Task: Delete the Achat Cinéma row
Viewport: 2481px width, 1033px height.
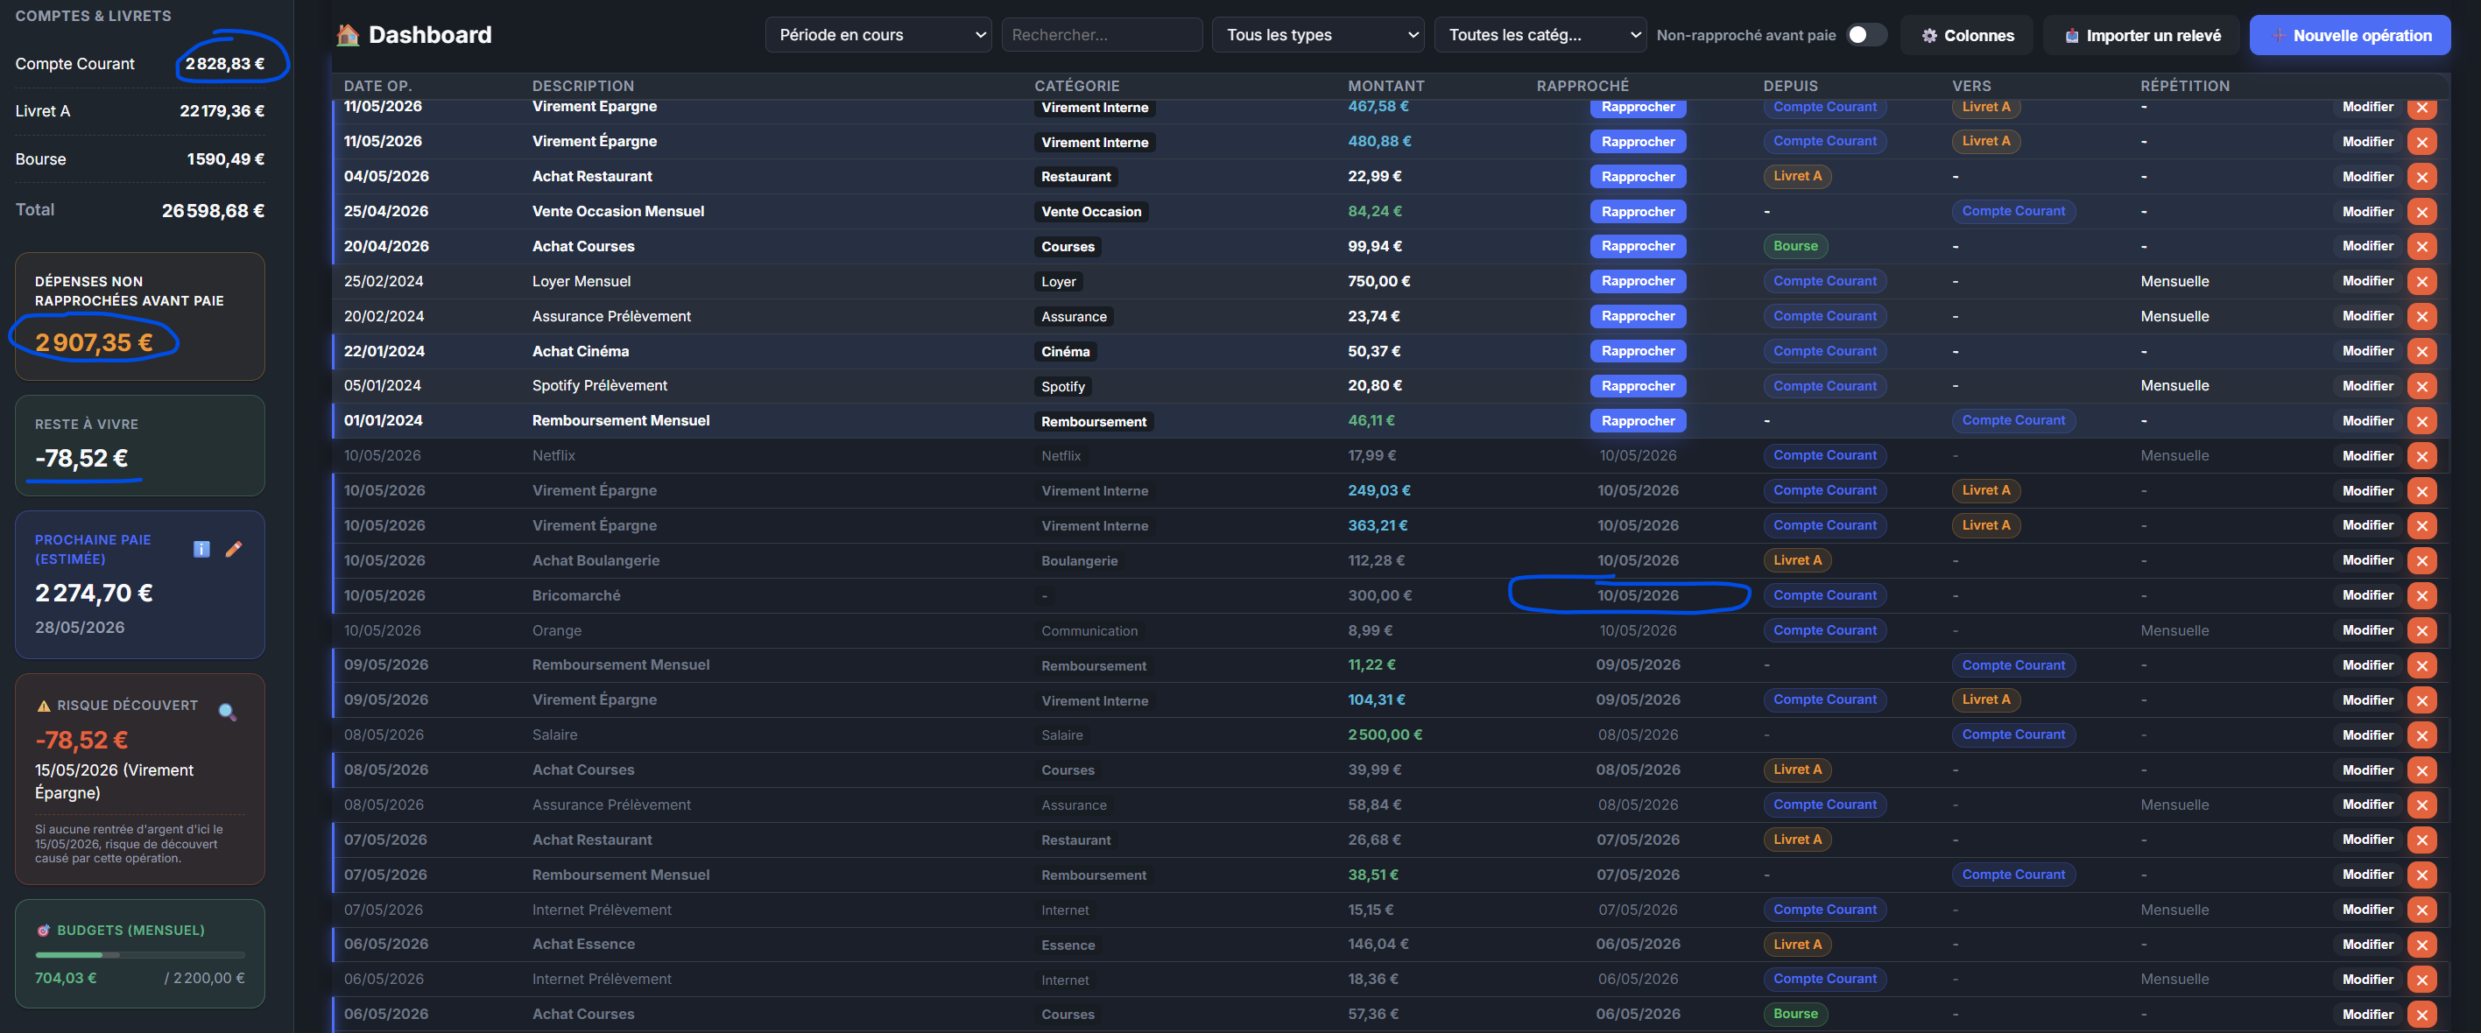Action: [2421, 351]
